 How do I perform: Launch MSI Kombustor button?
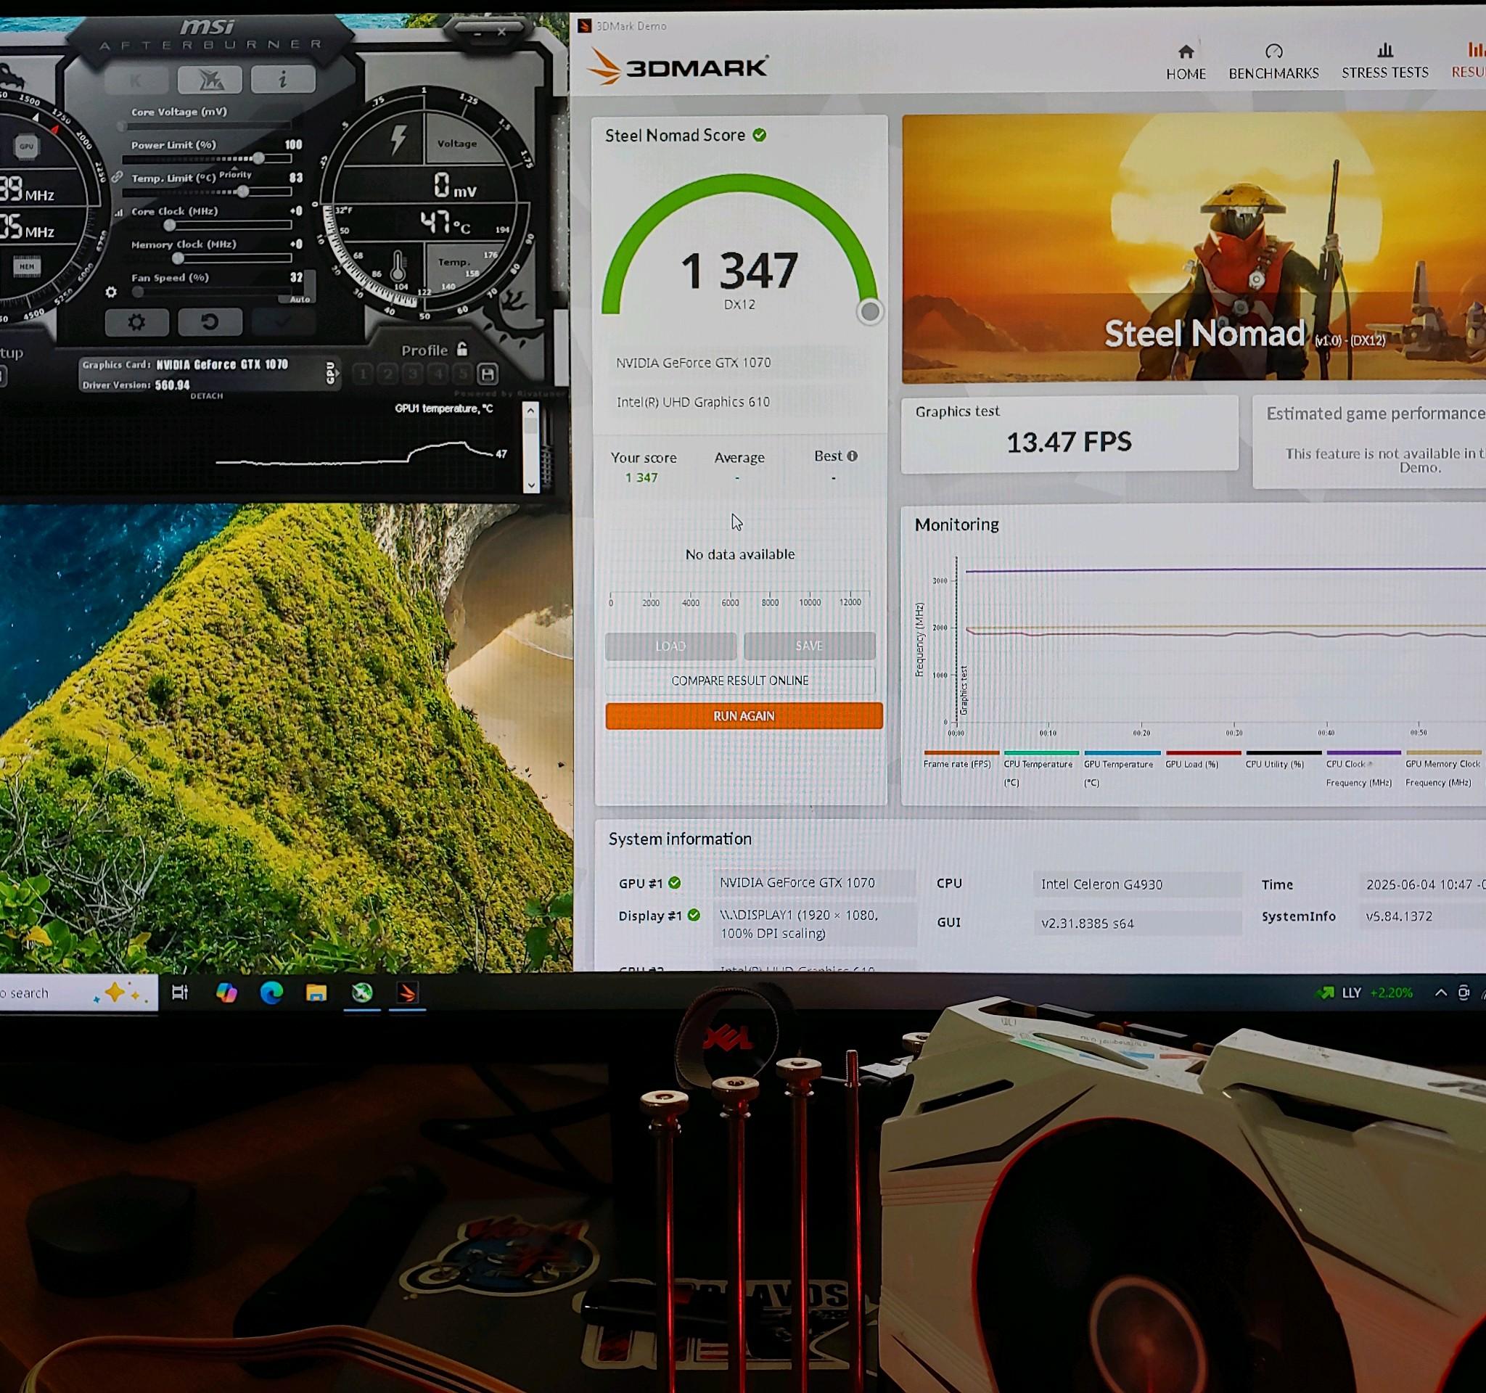[136, 80]
